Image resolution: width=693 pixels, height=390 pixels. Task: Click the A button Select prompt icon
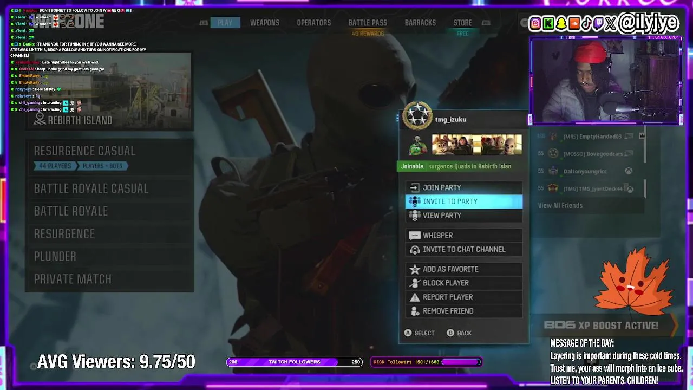click(x=408, y=333)
